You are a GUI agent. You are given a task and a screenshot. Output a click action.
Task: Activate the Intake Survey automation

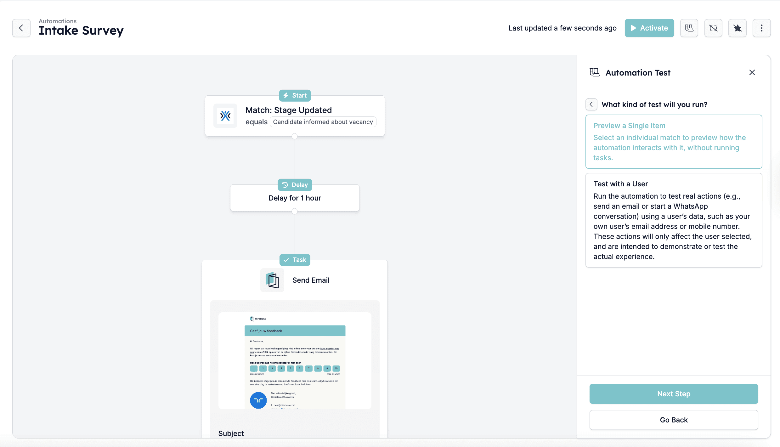(649, 28)
